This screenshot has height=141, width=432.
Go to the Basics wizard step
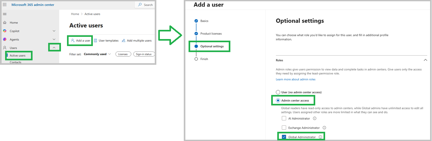[204, 21]
